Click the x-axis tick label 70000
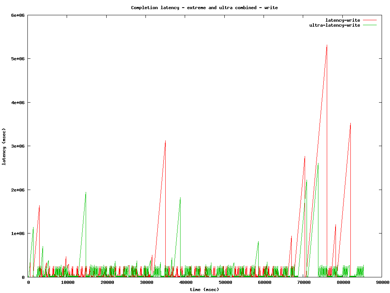Viewport: 390px width, 293px height. [x=304, y=282]
